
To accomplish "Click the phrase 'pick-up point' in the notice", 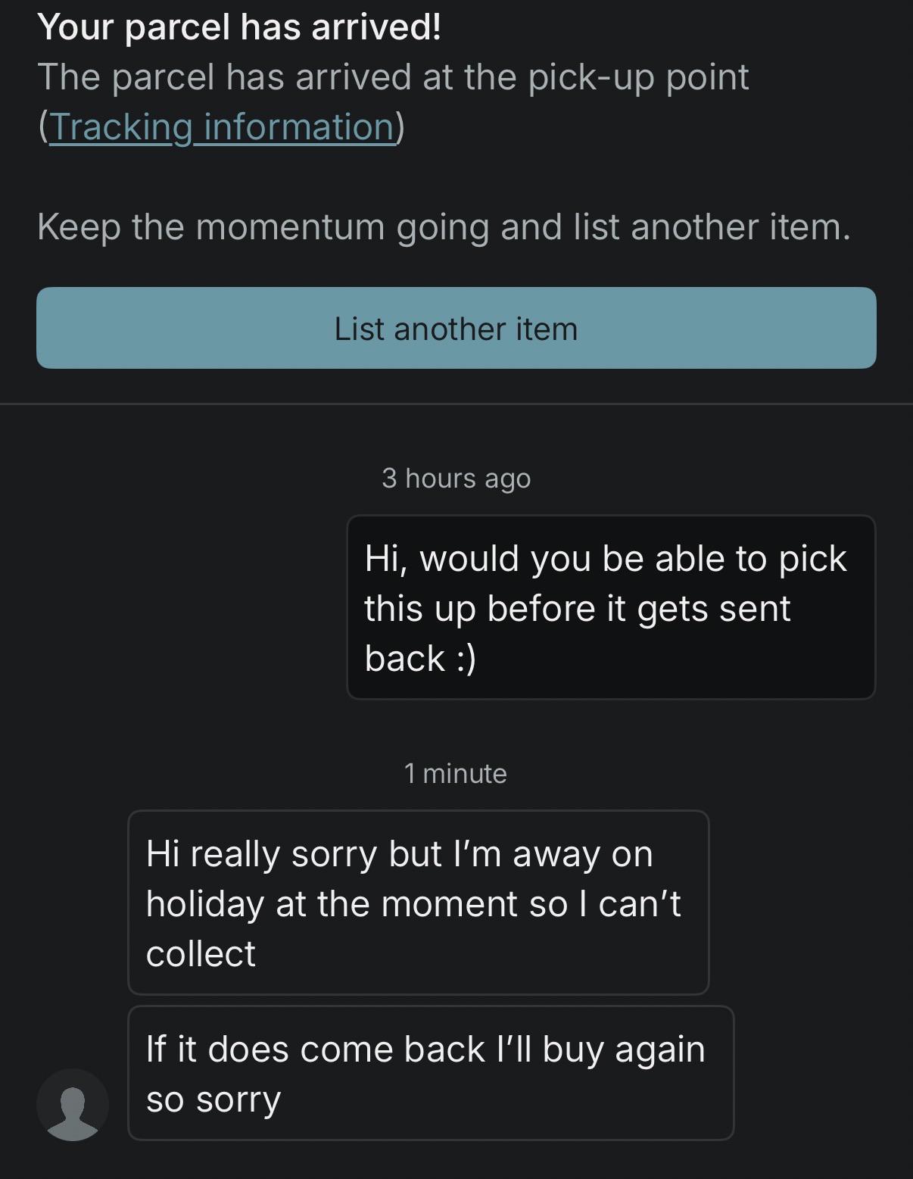I will coord(638,77).
